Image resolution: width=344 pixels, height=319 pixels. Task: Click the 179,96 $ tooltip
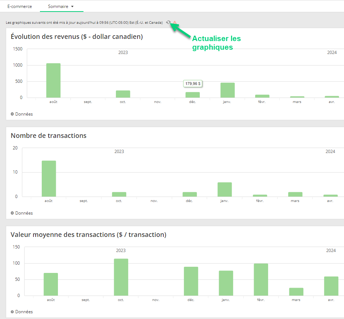pyautogui.click(x=193, y=84)
